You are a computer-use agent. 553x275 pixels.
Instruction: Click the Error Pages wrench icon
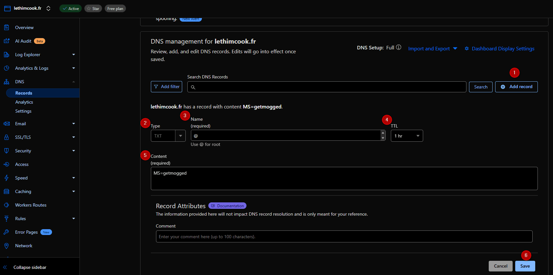[x=6, y=232]
